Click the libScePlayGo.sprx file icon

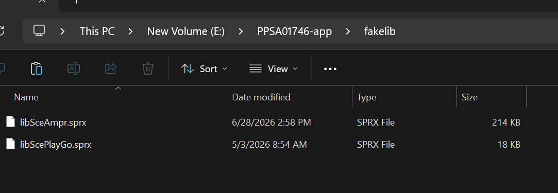11,144
